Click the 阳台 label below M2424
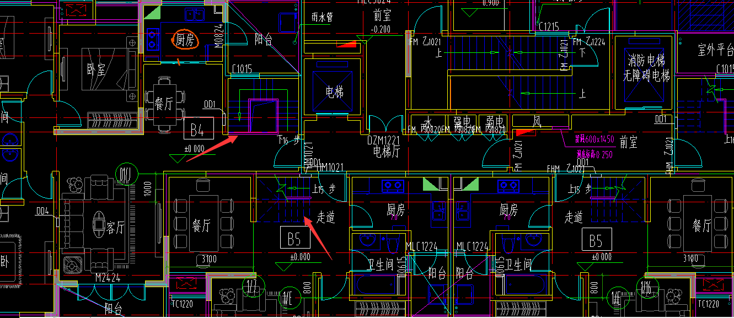734x318 pixels. [112, 308]
